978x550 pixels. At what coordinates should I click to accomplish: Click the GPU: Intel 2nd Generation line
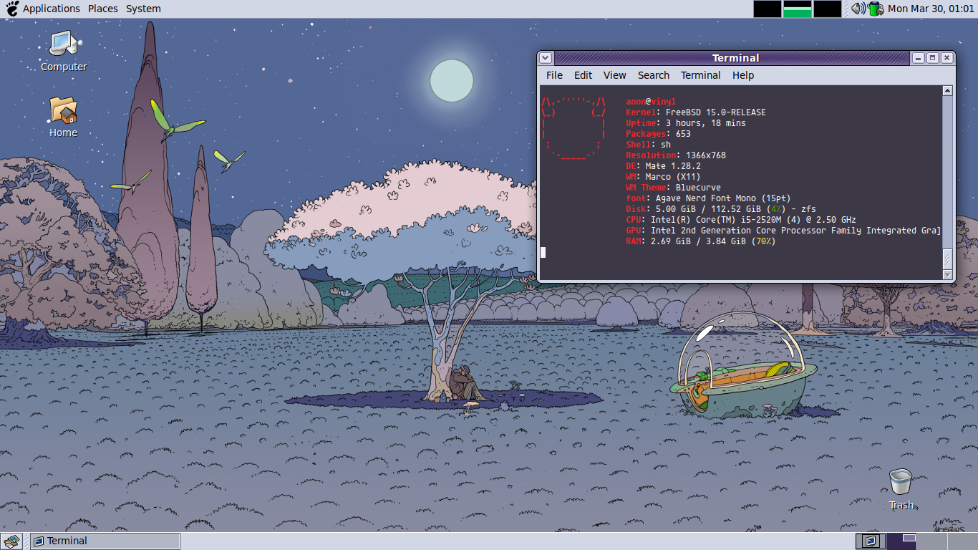783,231
